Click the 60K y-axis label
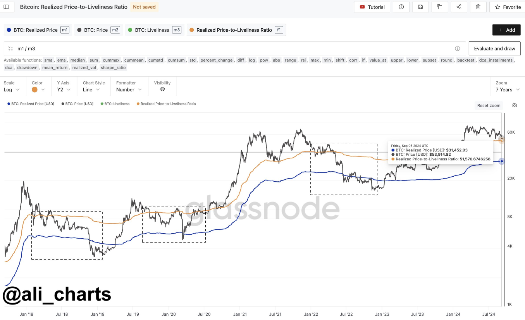Image resolution: width=525 pixels, height=320 pixels. (511, 132)
